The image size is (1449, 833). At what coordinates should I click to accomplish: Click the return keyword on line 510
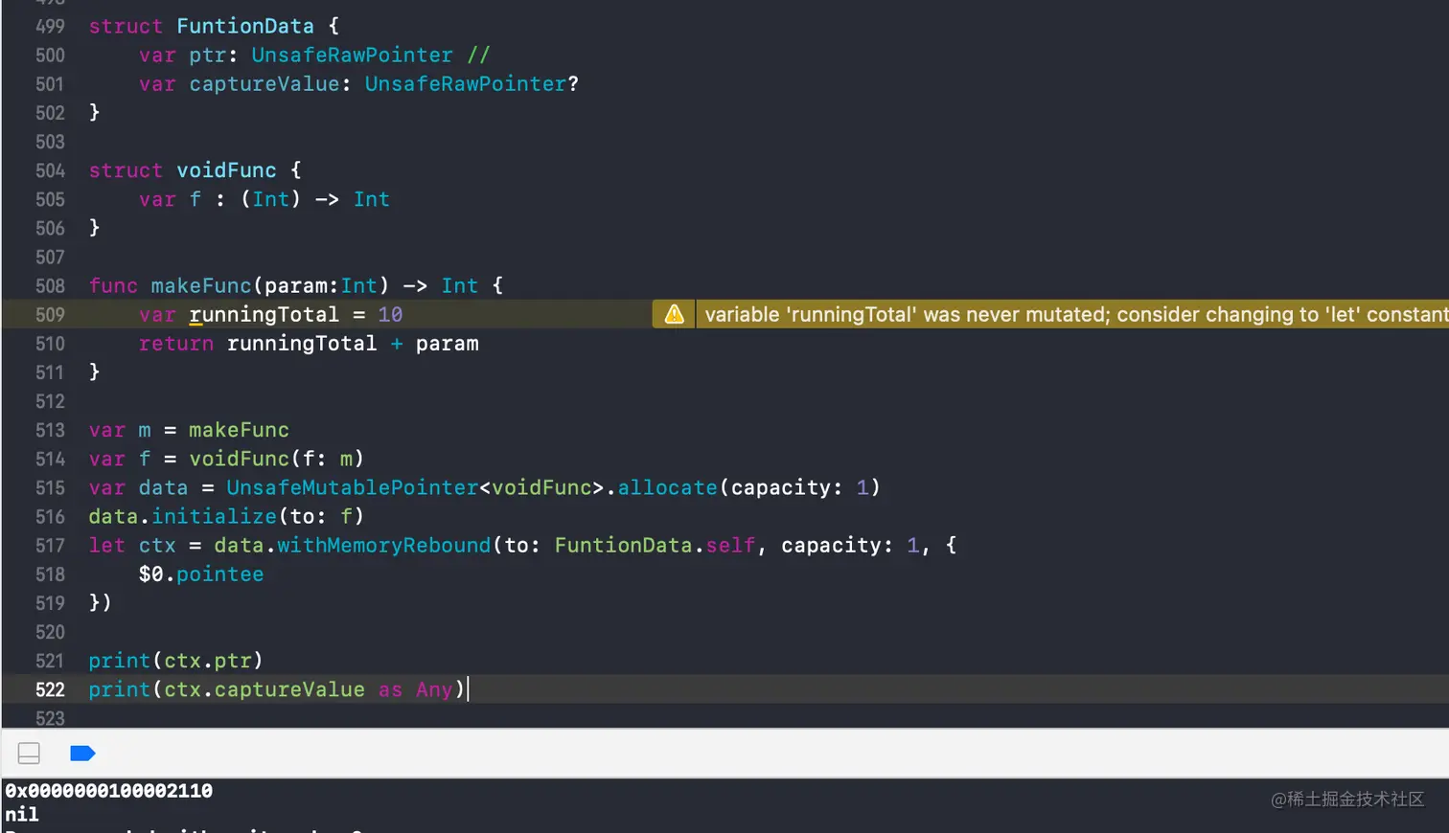176,343
